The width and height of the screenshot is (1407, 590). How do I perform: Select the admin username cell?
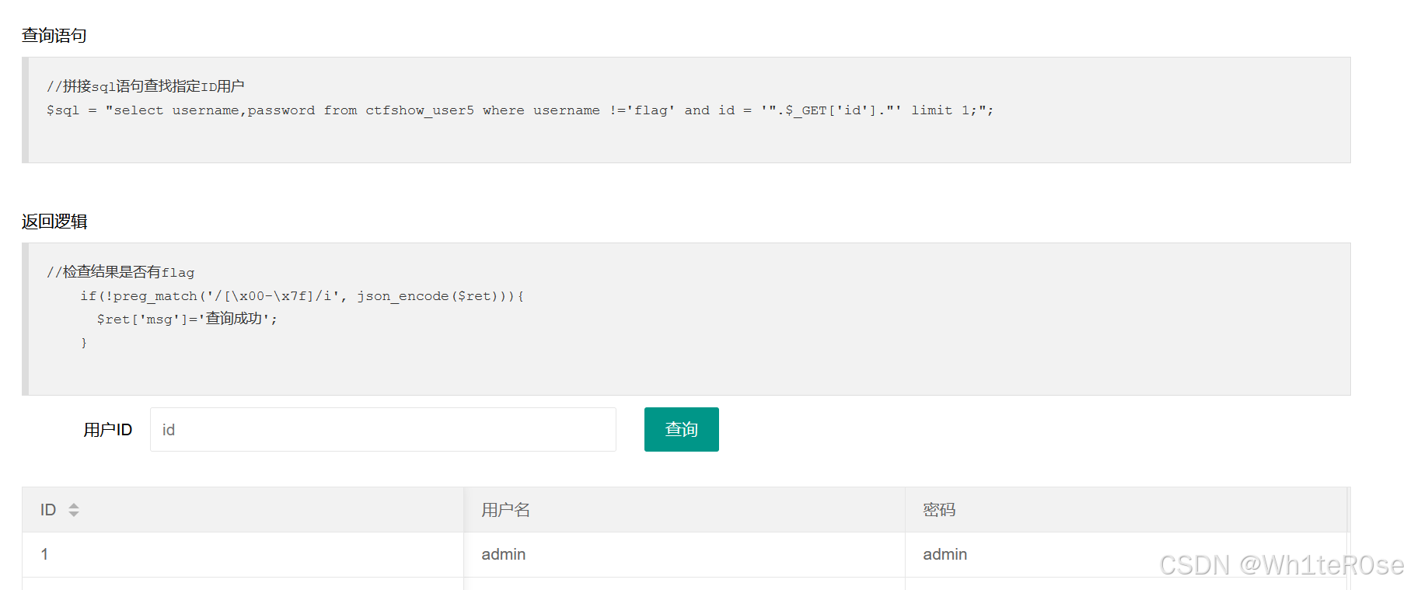(684, 554)
